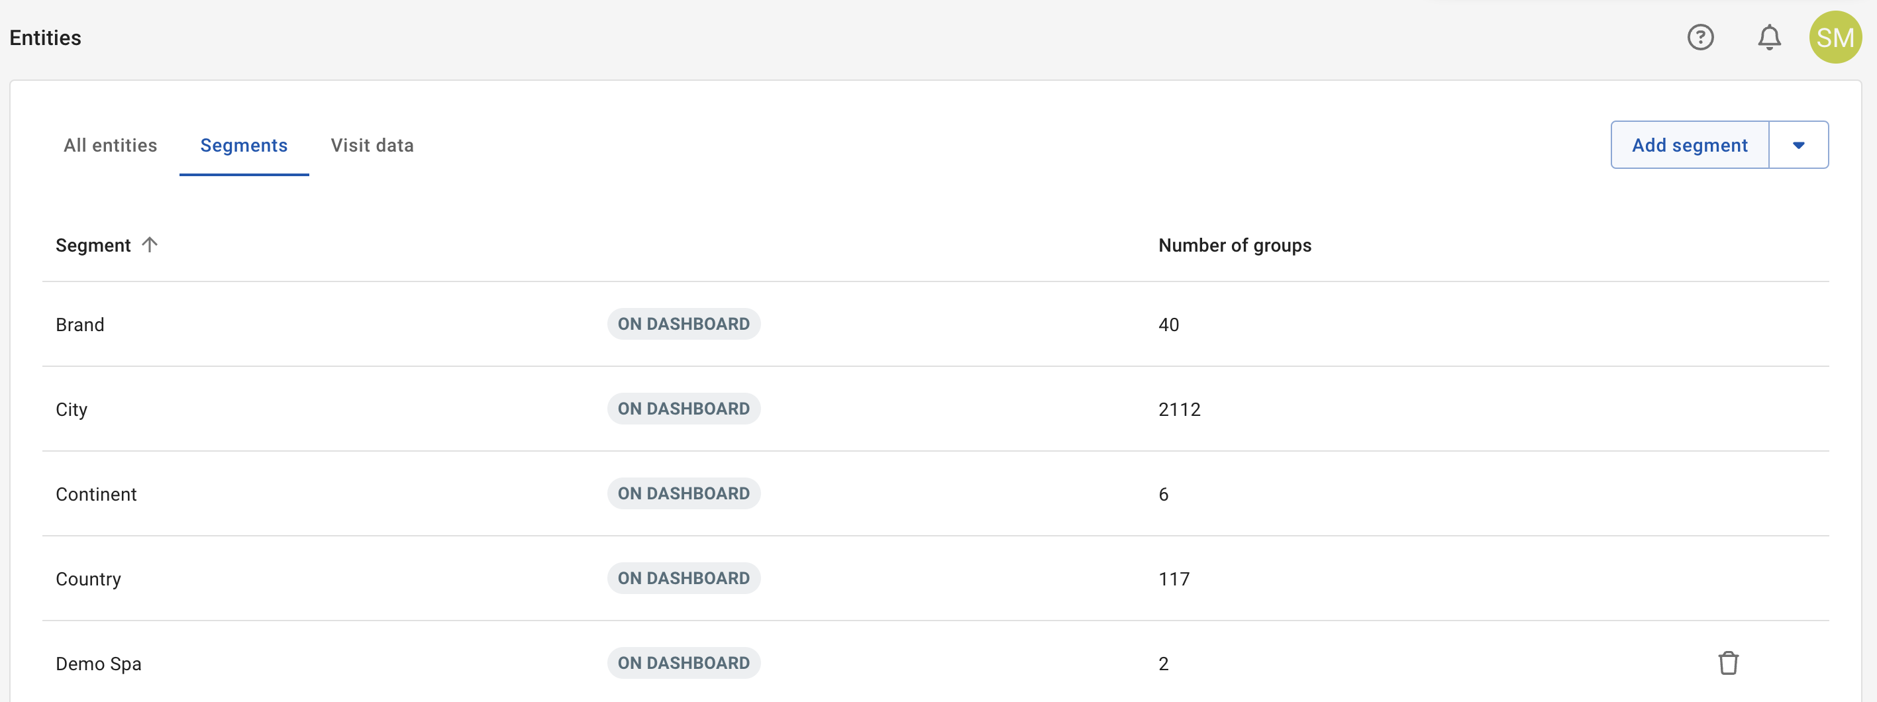Expand the Add segment dropdown arrow
Viewport: 1877px width, 702px height.
1798,145
